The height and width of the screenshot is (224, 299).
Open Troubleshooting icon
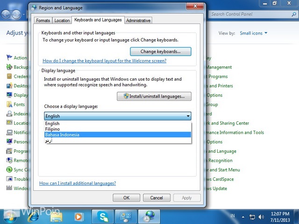point(9,179)
